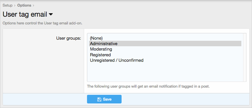Select (None) in user groups list

coord(165,38)
